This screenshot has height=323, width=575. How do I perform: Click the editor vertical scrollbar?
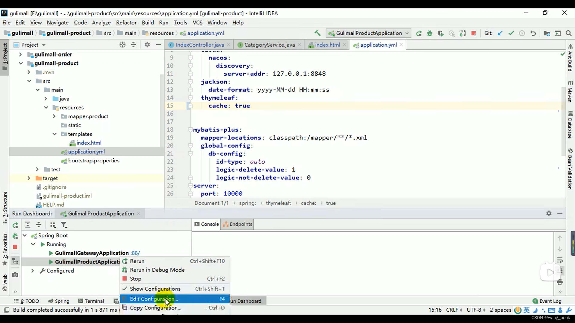point(563,121)
